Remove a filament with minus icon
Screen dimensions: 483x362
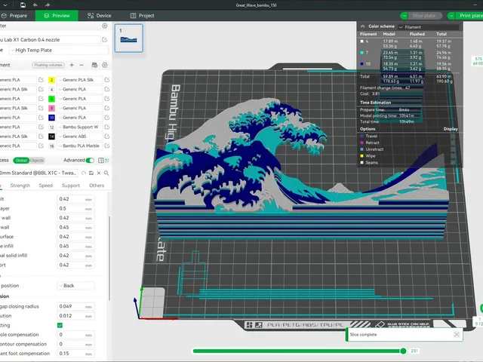coord(82,65)
